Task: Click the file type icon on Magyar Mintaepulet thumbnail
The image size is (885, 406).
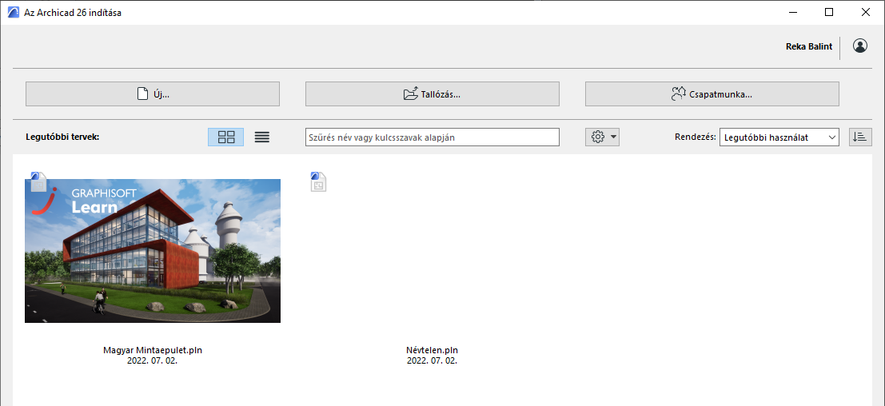Action: tap(38, 181)
